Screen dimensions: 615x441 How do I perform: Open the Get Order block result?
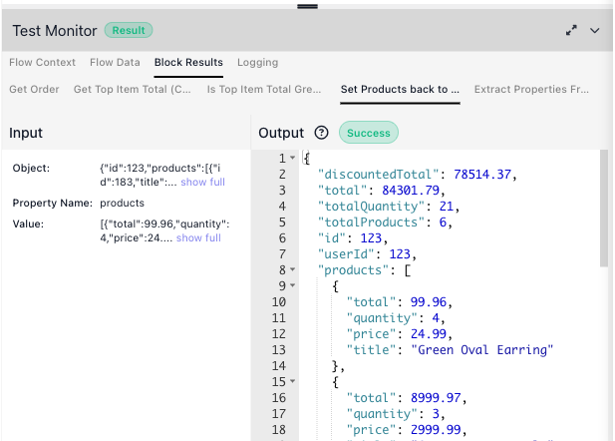pyautogui.click(x=34, y=89)
